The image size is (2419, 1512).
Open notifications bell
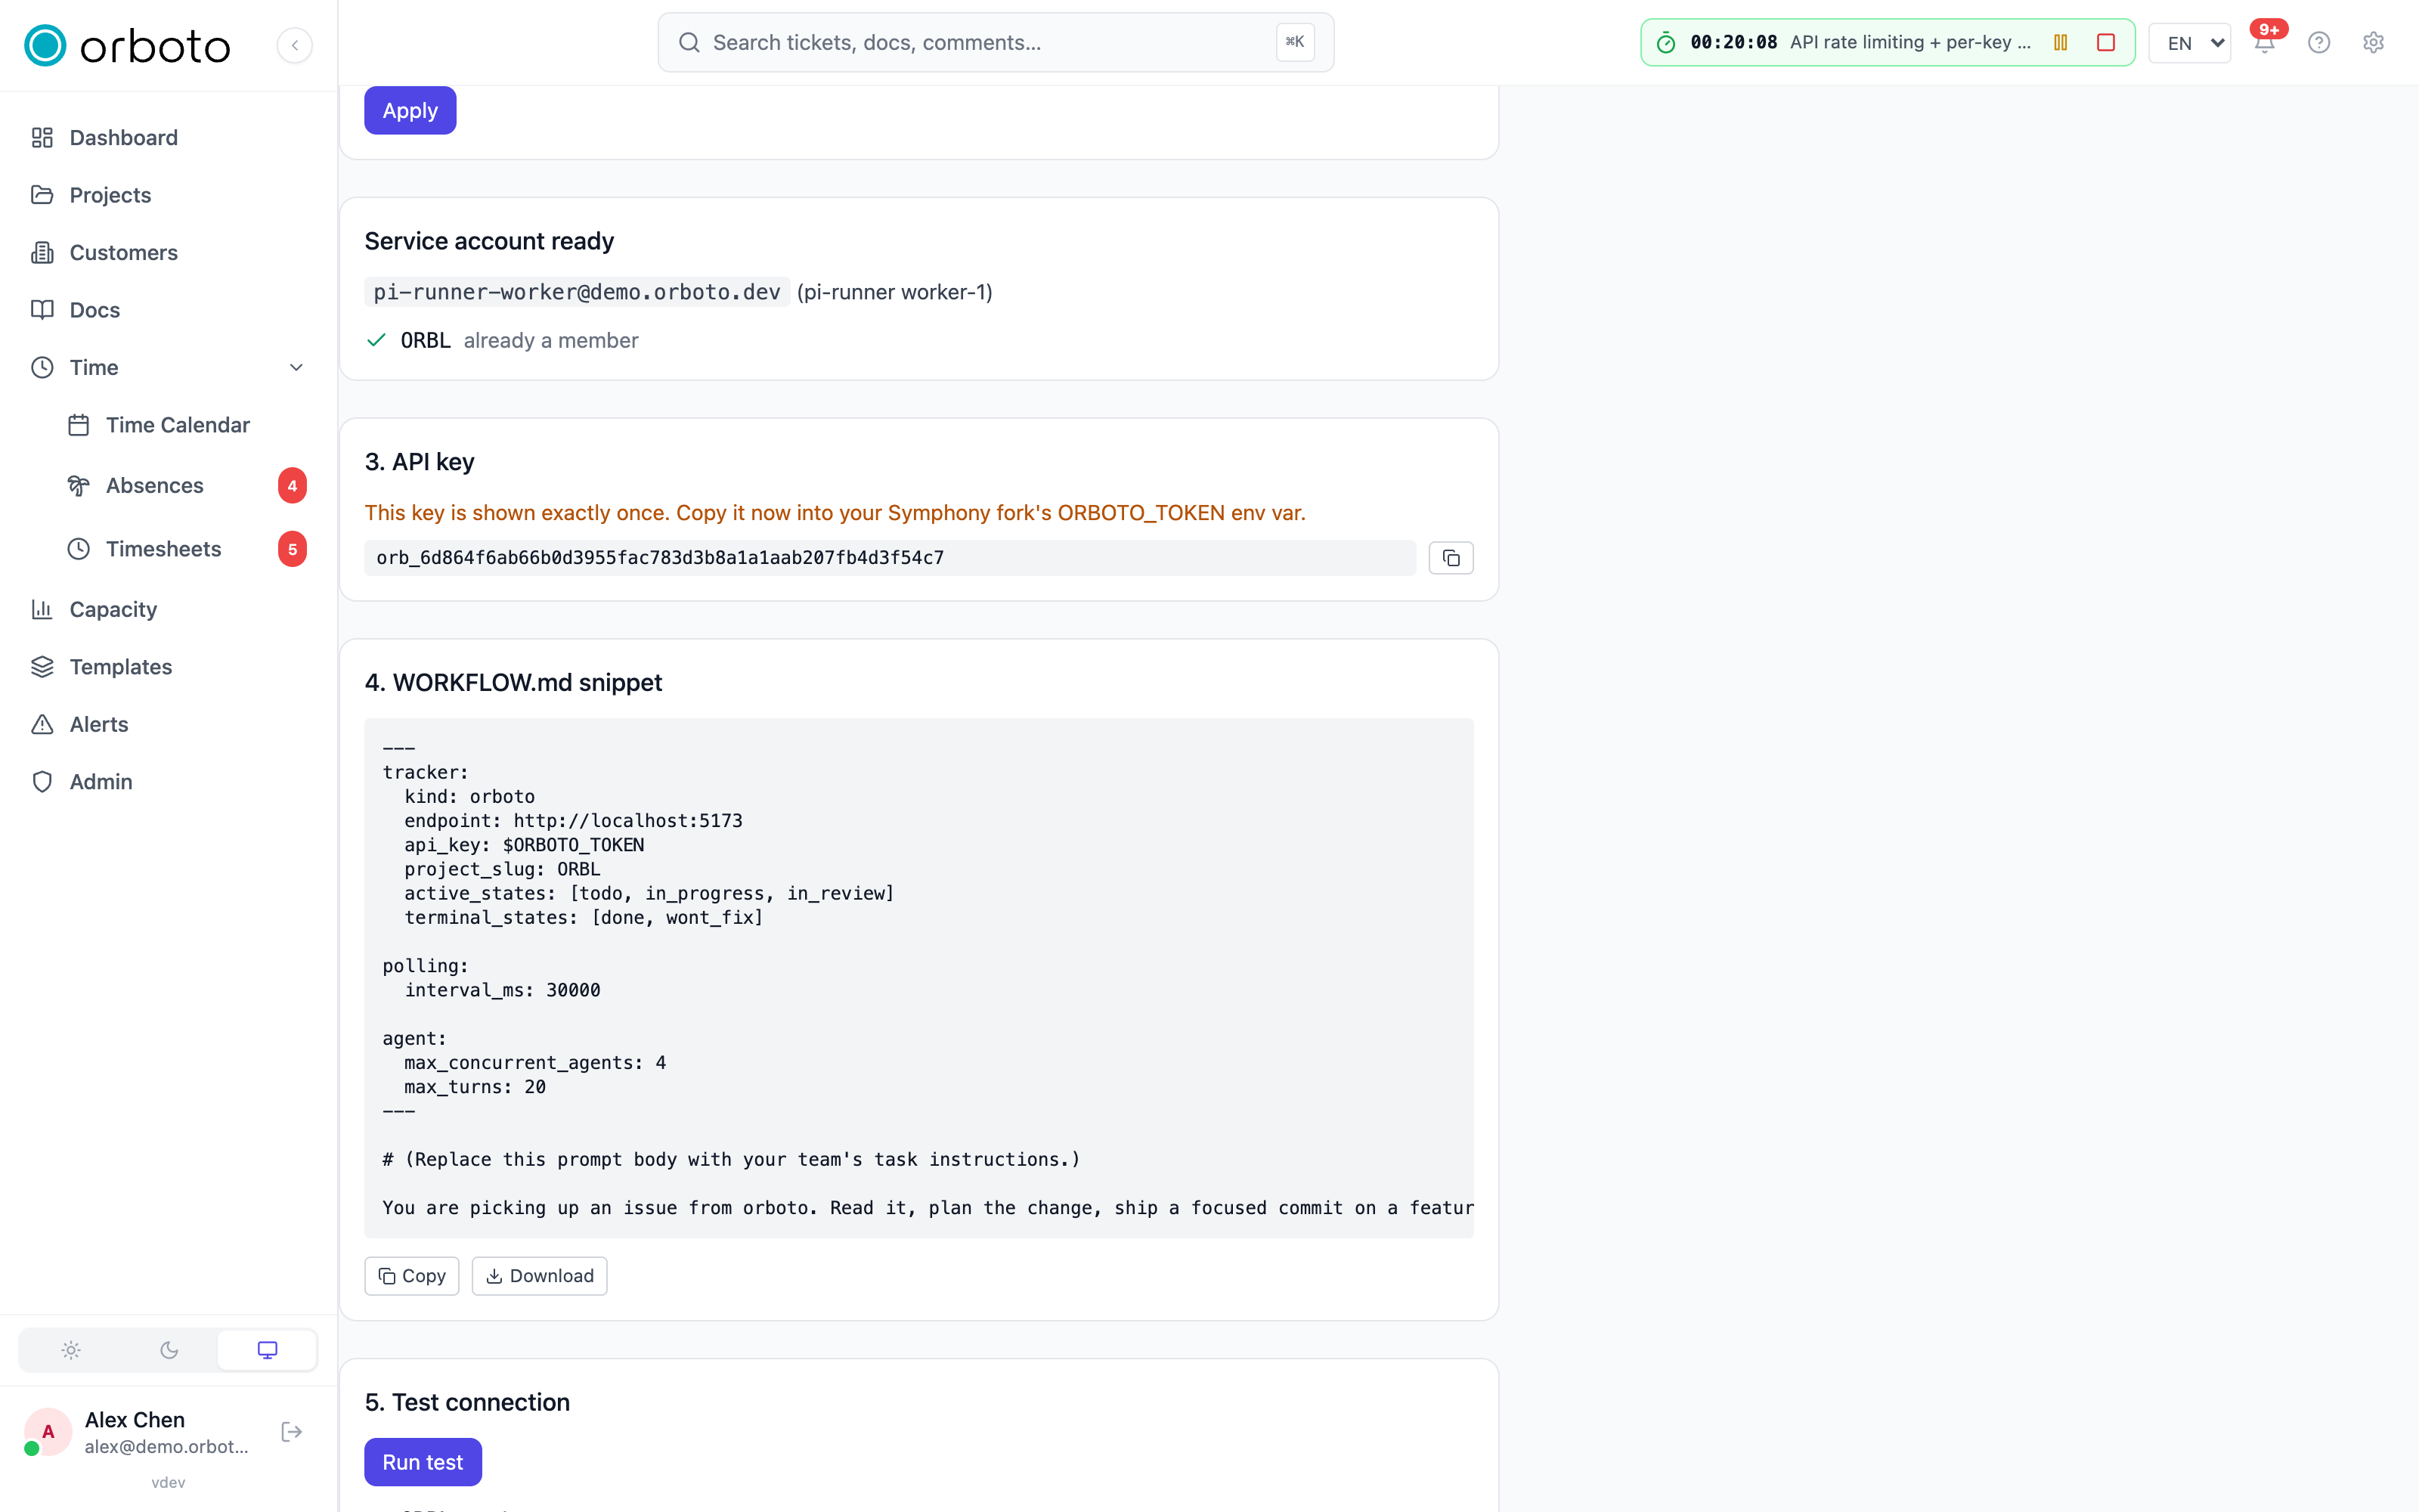coord(2264,43)
